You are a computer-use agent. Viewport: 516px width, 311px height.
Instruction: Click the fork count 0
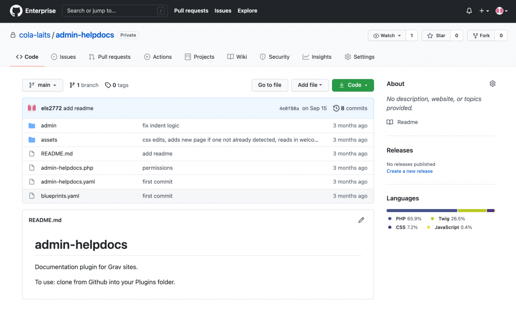[501, 36]
